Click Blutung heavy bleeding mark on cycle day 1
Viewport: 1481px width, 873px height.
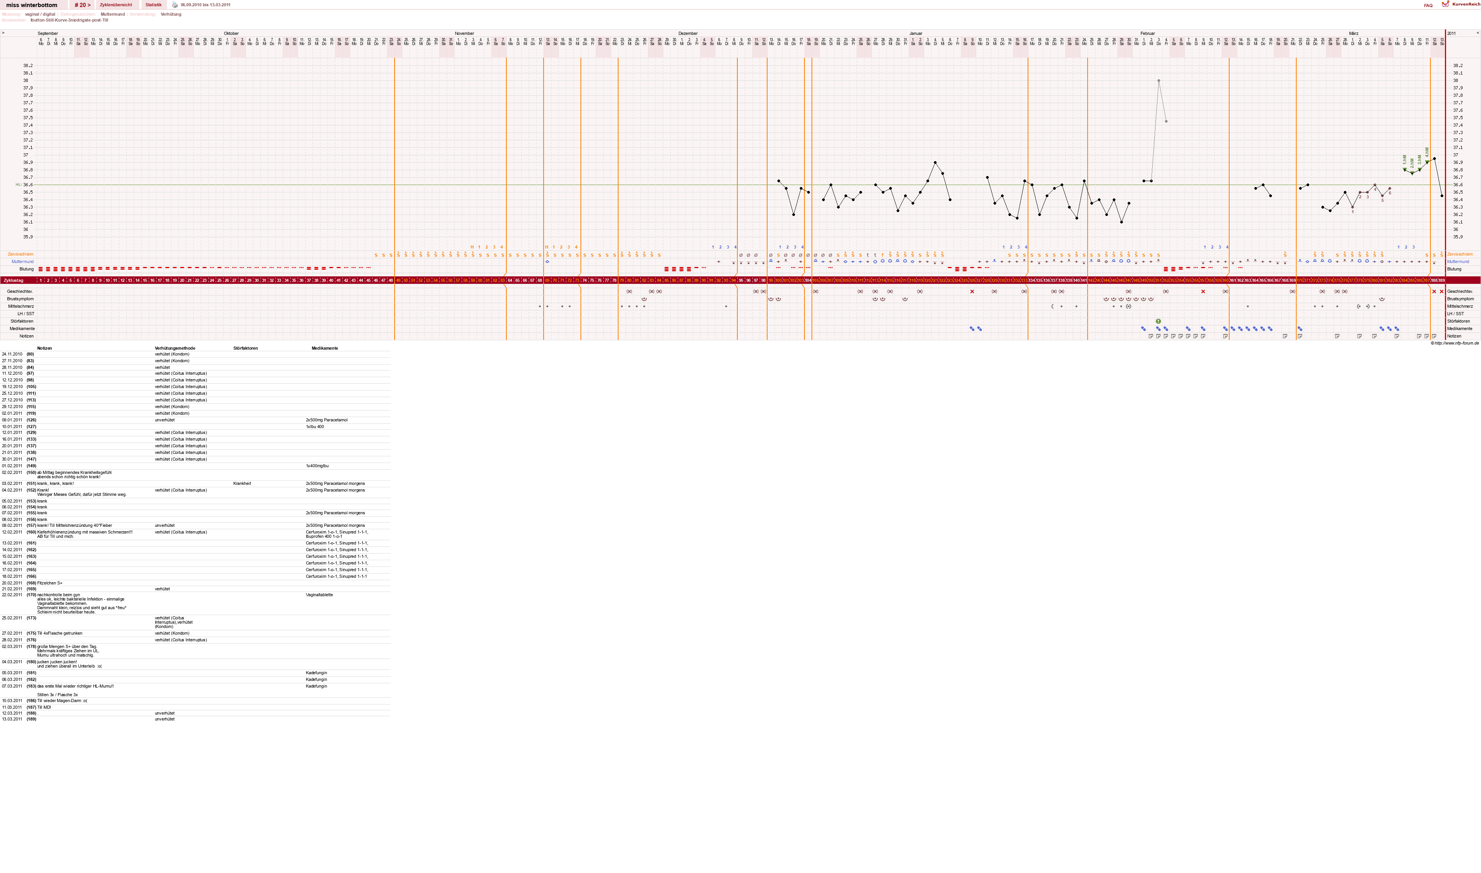coord(41,269)
